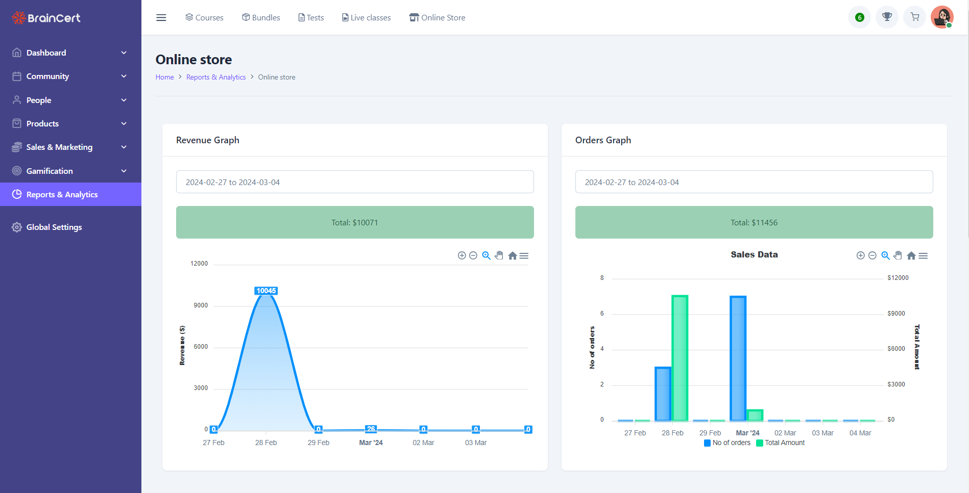Open Online Store in top navigation

pyautogui.click(x=437, y=17)
